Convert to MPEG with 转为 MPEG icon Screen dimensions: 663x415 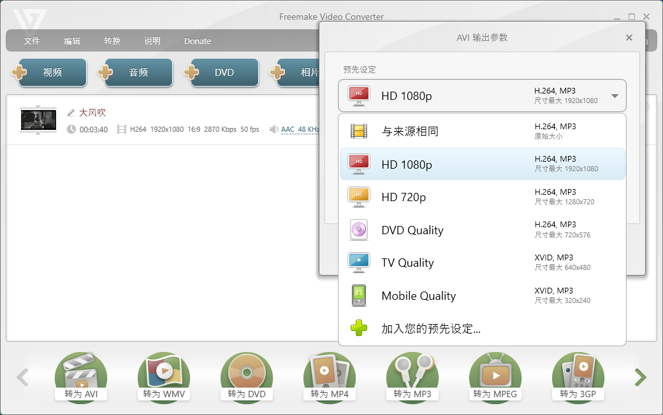point(495,377)
